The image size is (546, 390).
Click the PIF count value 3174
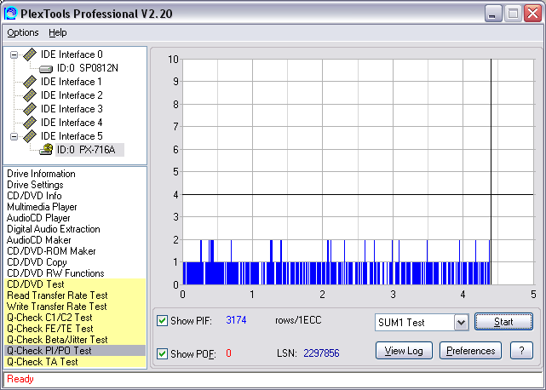236,320
